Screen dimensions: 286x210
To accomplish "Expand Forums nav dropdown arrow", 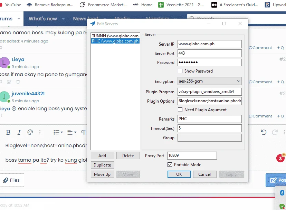I will [x=19, y=19].
